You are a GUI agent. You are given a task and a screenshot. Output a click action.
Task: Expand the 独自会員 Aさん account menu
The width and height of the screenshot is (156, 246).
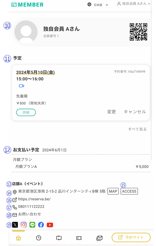(134, 4)
